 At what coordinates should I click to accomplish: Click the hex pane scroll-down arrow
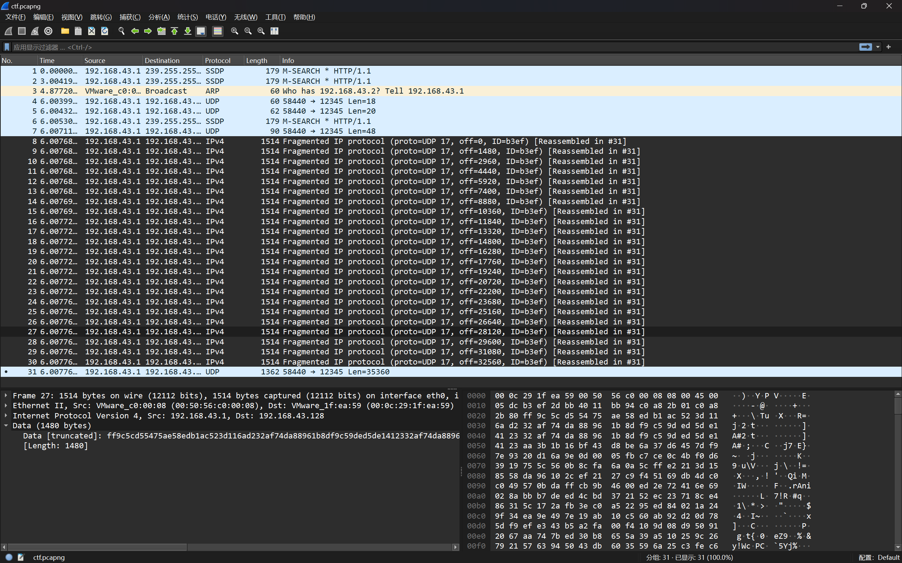897,547
